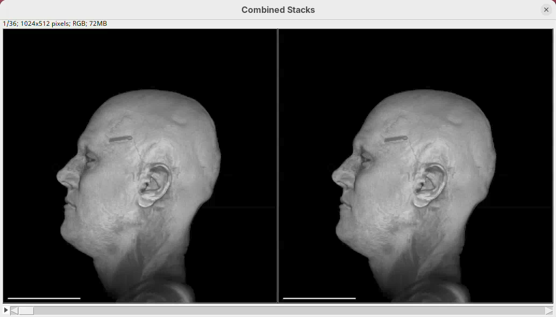Click the Combined Stacks title bar
The image size is (556, 317).
click(278, 10)
